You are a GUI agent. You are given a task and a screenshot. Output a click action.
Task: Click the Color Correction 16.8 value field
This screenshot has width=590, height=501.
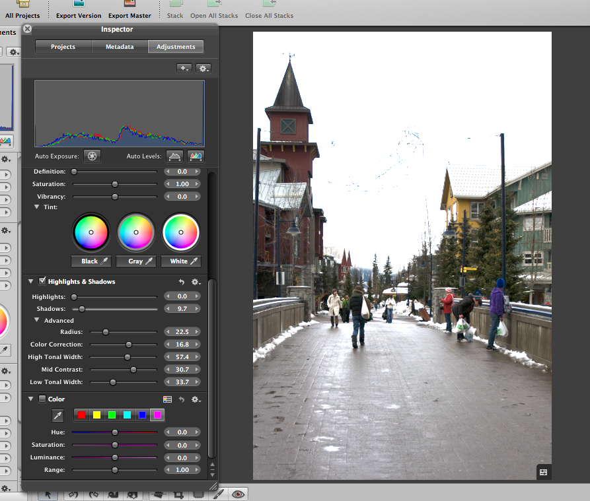click(182, 345)
